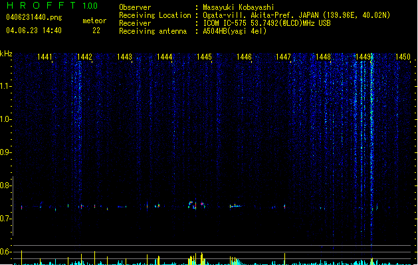Click the date stamp 04.06.23 14:40

tap(34, 30)
